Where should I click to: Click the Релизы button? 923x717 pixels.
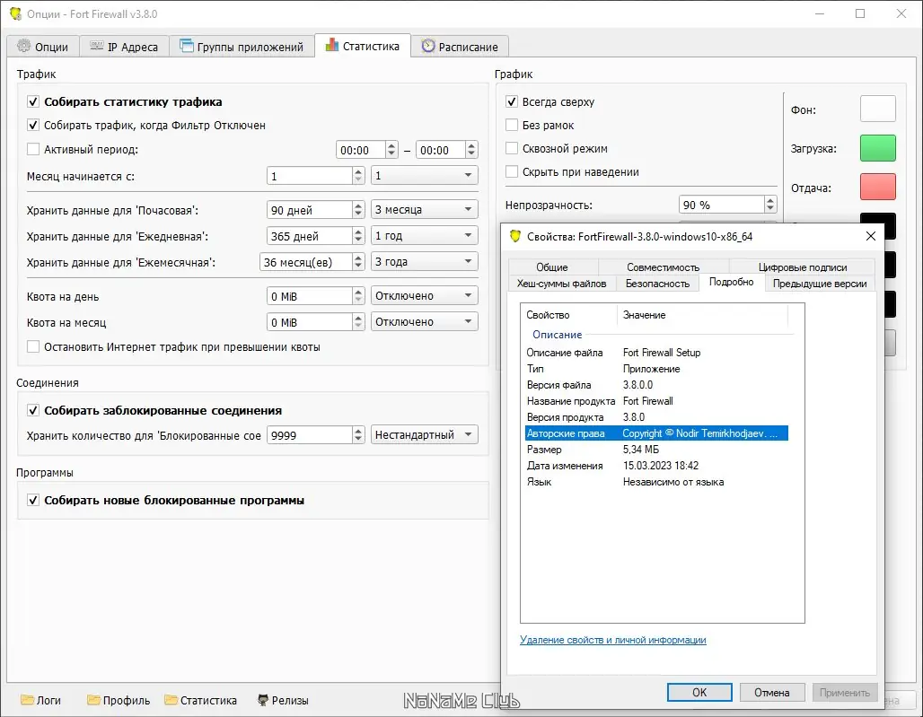click(283, 700)
